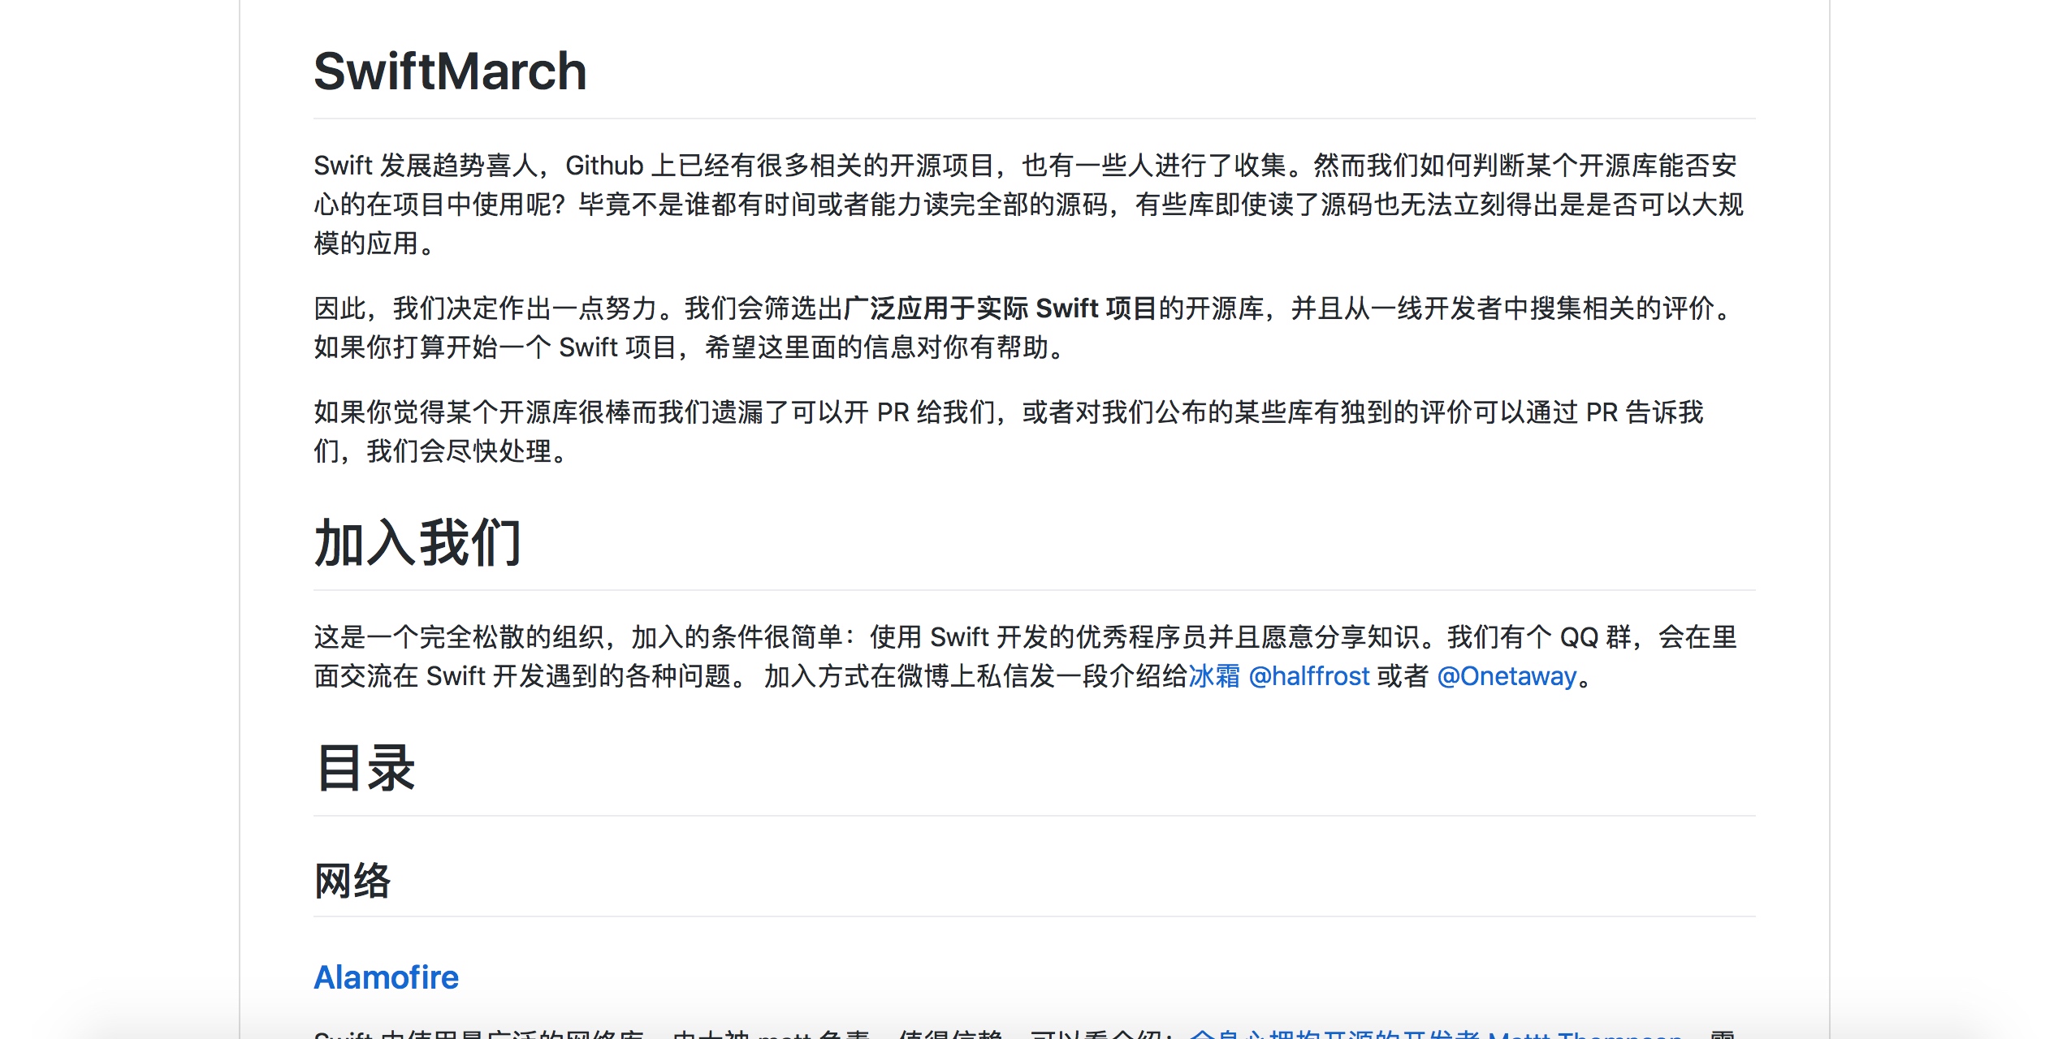Click the SwiftMarch main heading
2071x1039 pixels.
click(450, 71)
